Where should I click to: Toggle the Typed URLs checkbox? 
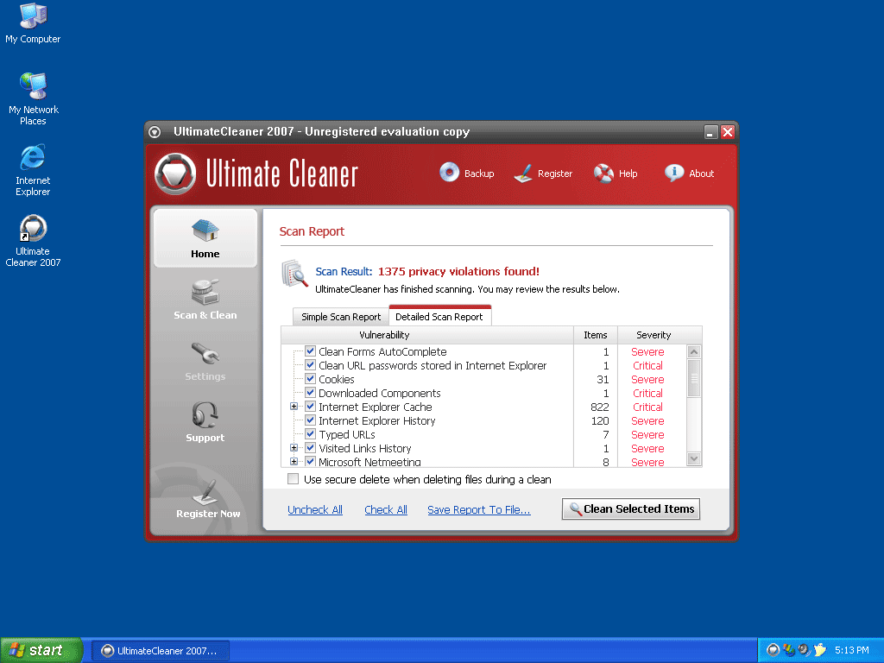pos(311,434)
